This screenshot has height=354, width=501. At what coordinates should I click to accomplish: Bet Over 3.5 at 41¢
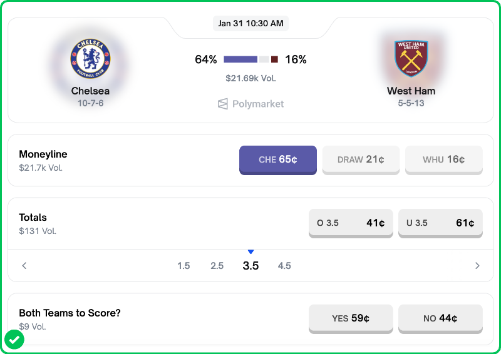(x=351, y=223)
